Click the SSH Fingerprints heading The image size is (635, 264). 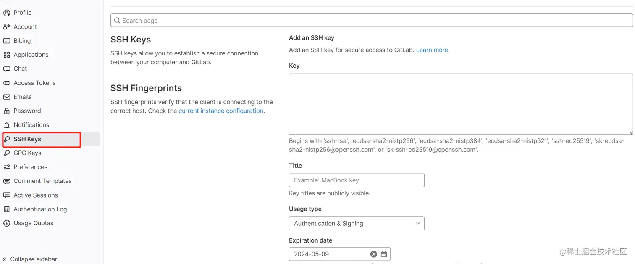pyautogui.click(x=146, y=88)
